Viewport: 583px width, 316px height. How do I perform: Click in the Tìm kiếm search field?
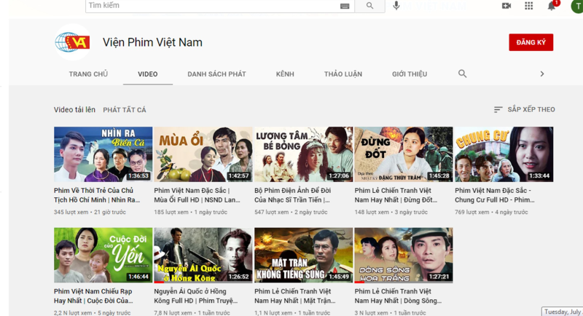click(x=211, y=6)
